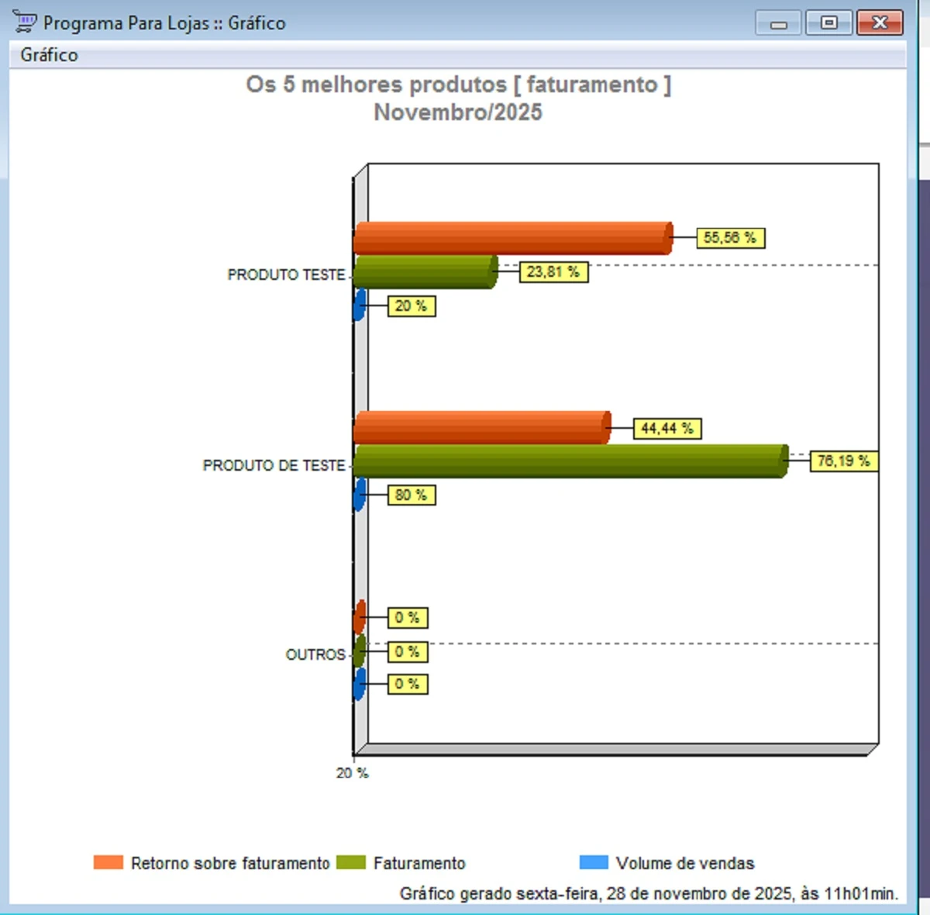Select the orange bar for PRODUTO TESTE
The width and height of the screenshot is (930, 915).
point(511,238)
